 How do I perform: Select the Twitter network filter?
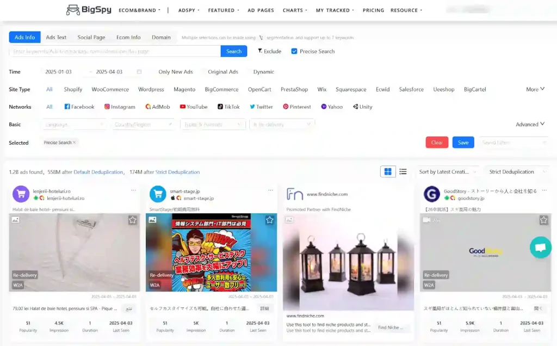[261, 107]
